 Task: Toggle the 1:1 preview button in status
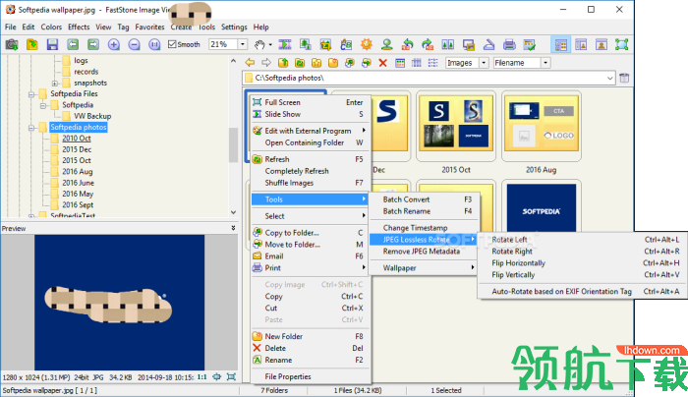201,376
